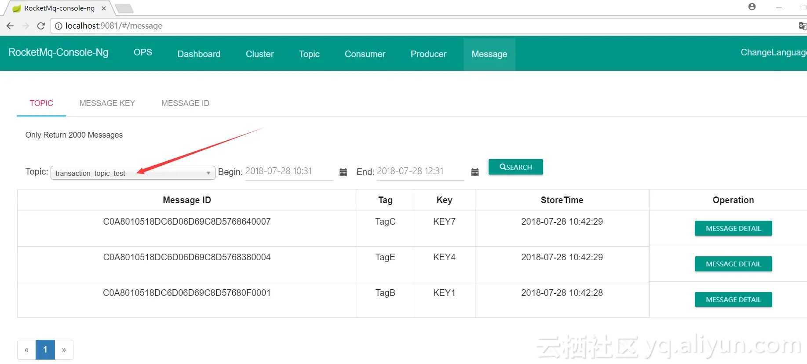Click the End date field 2018-07-28 12:31
Image resolution: width=807 pixels, height=364 pixels.
tap(420, 171)
